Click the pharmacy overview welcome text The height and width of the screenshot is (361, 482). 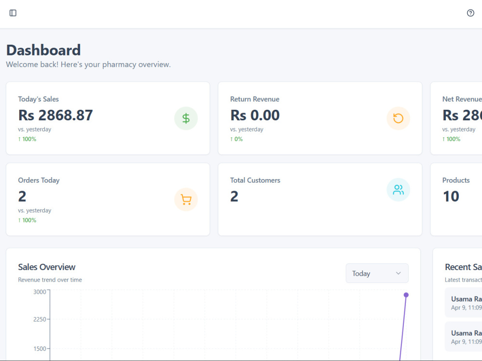[88, 64]
